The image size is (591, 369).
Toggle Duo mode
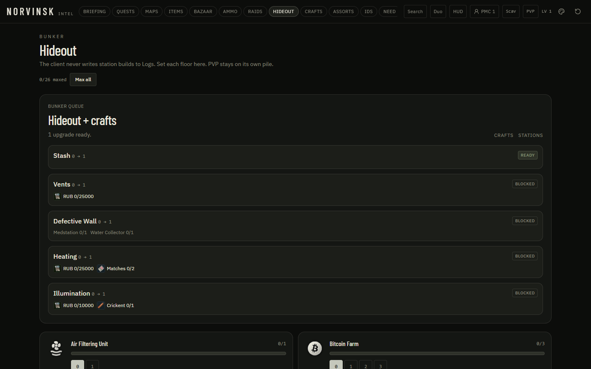click(438, 11)
